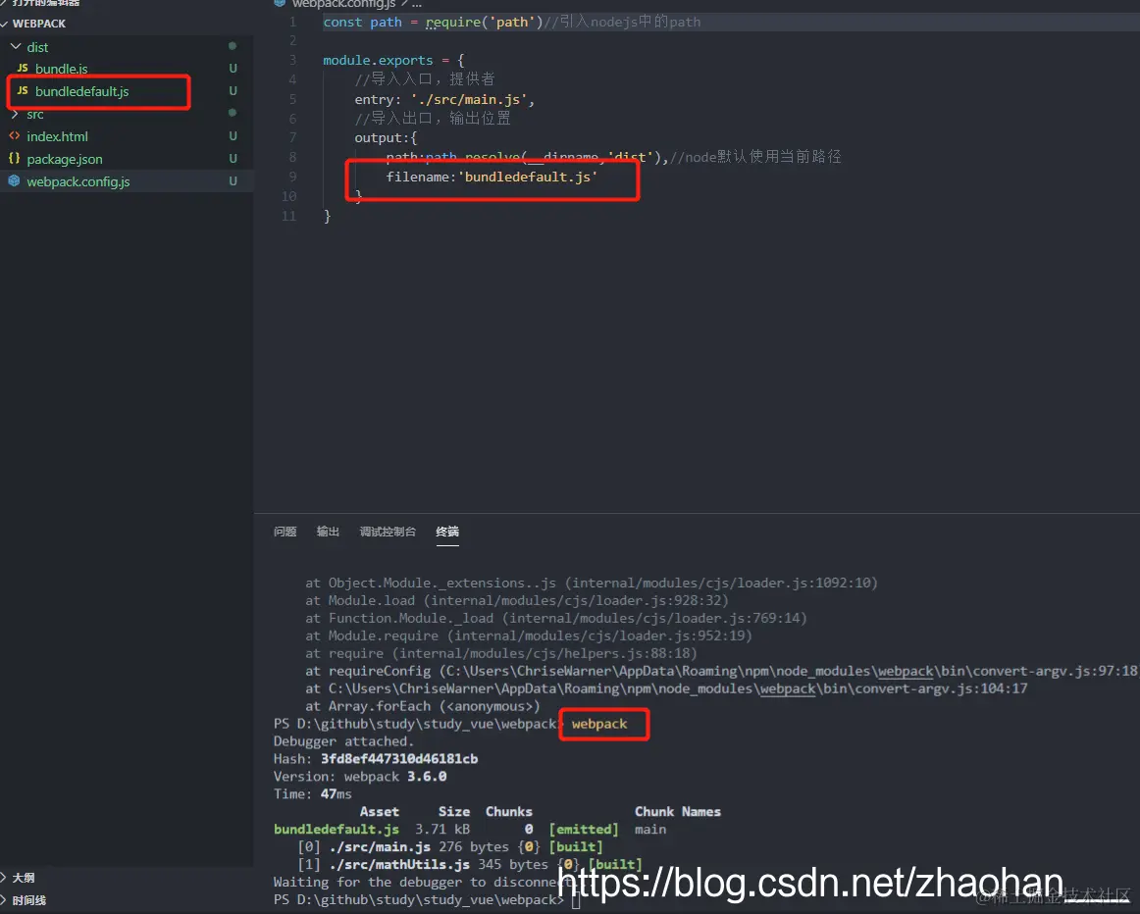
Task: Click the 'at Array.forEach' stack trace line
Action: (x=423, y=706)
